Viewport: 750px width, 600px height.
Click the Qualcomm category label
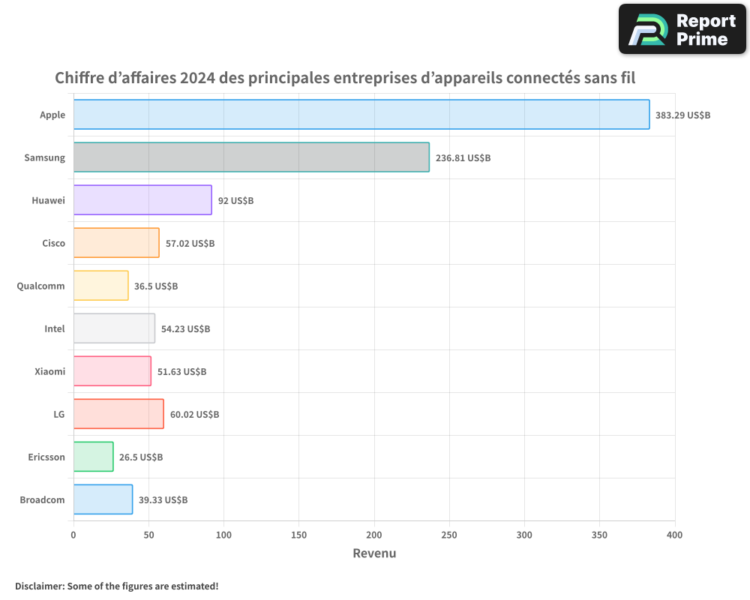click(x=40, y=286)
